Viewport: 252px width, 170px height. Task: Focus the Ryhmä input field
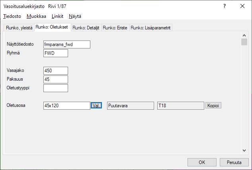(x=56, y=53)
